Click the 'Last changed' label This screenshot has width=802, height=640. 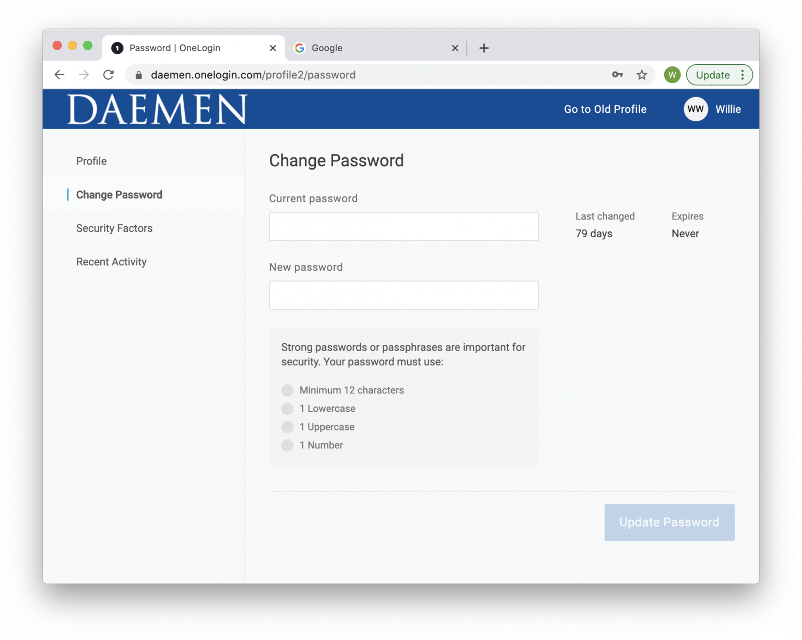[x=605, y=216]
